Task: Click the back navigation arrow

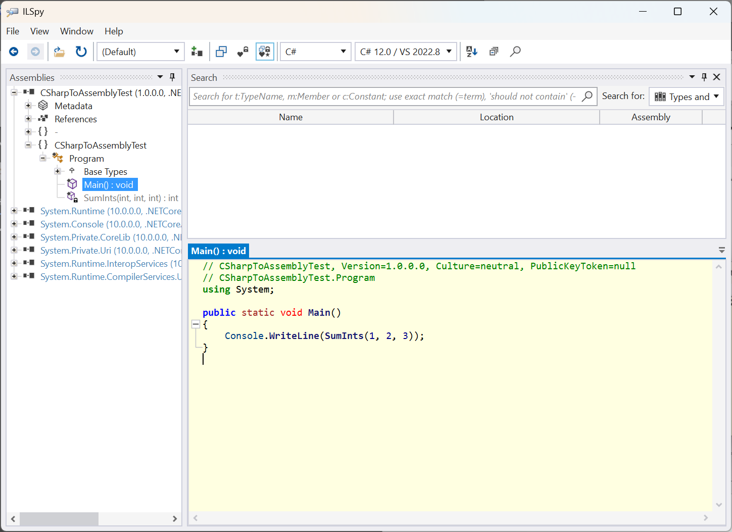Action: pyautogui.click(x=13, y=51)
